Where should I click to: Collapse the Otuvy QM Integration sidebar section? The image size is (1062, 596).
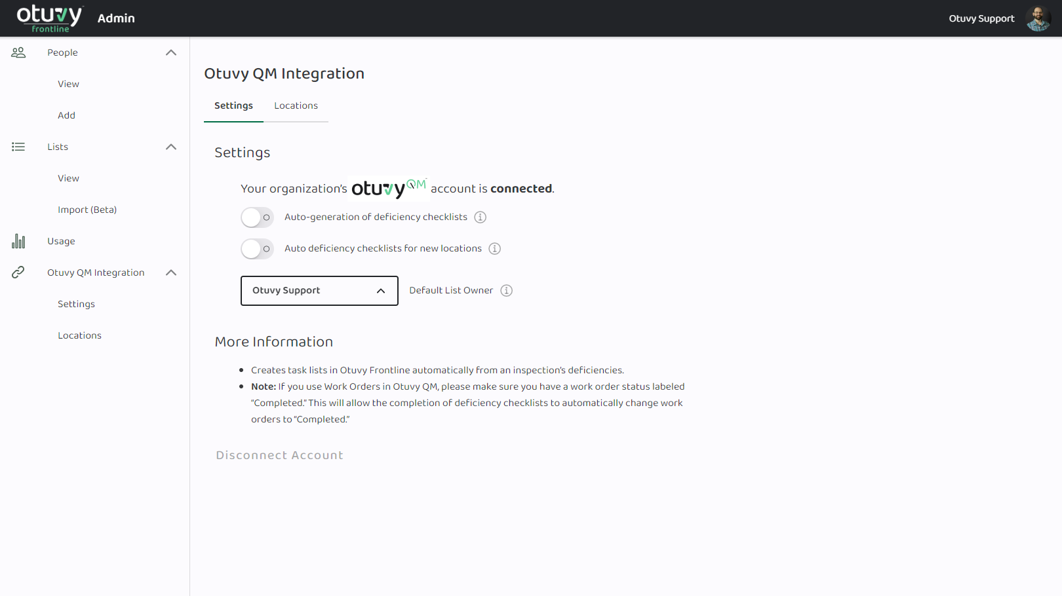point(171,272)
